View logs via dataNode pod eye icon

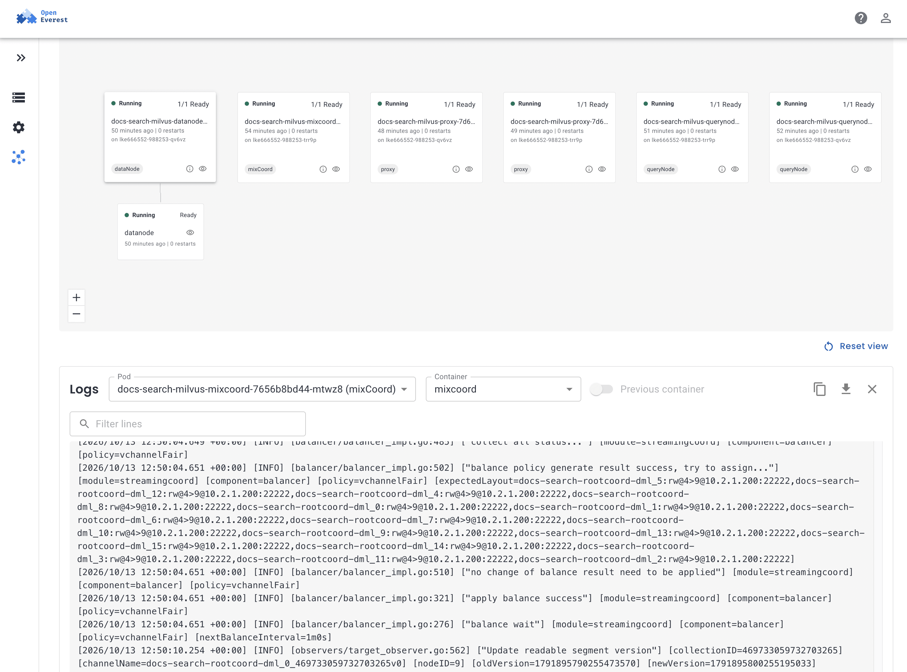coord(203,169)
